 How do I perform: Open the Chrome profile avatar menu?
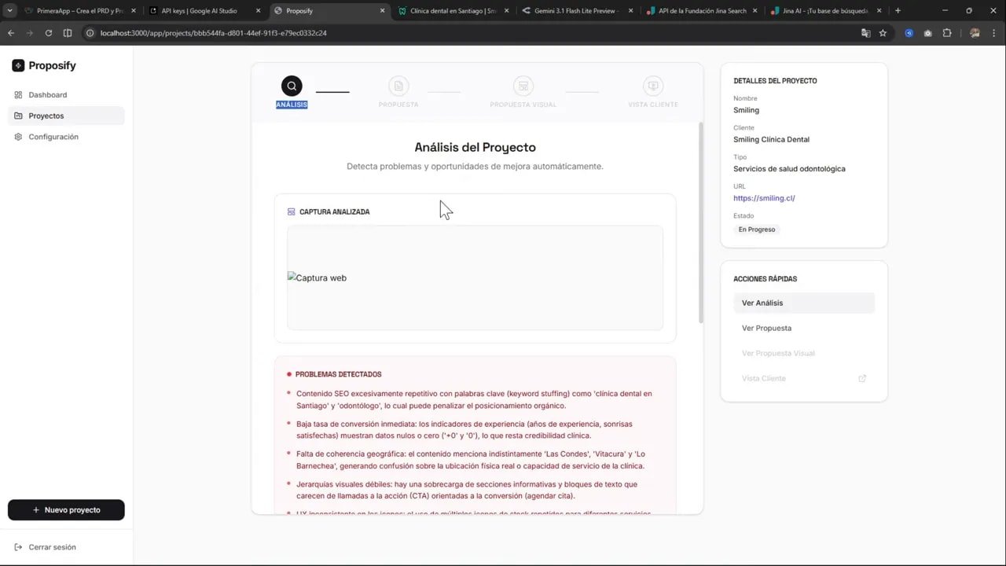point(975,33)
